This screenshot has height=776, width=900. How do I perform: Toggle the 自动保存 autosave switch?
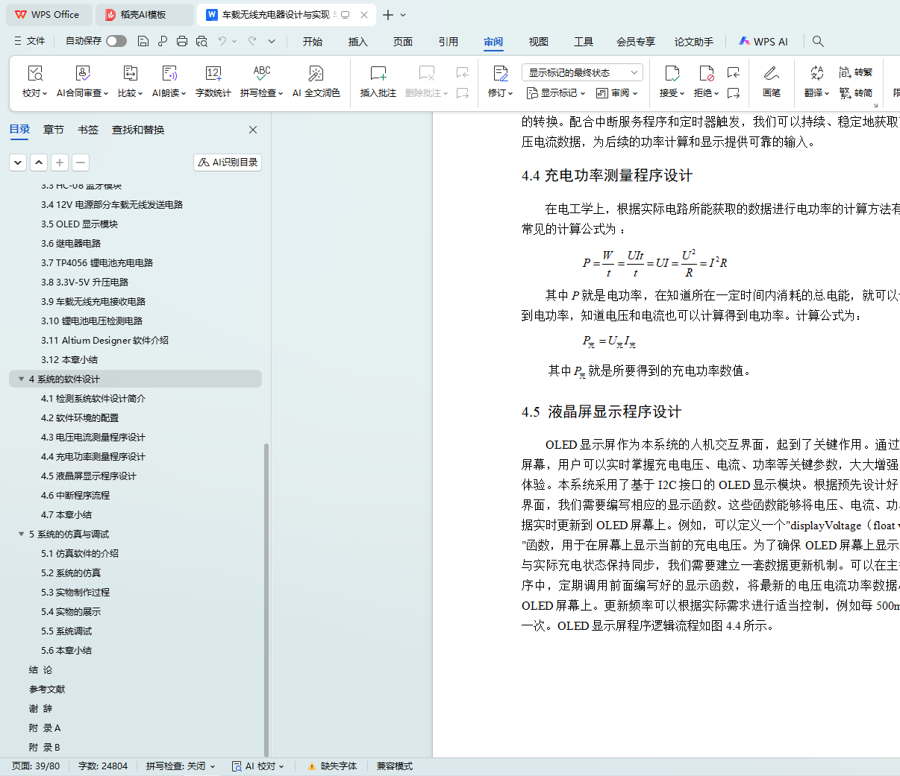(x=116, y=41)
